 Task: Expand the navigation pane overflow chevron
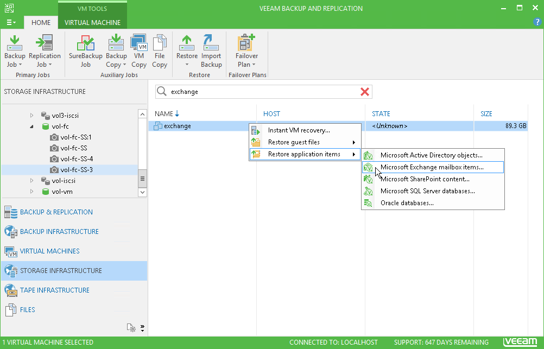pos(142,328)
